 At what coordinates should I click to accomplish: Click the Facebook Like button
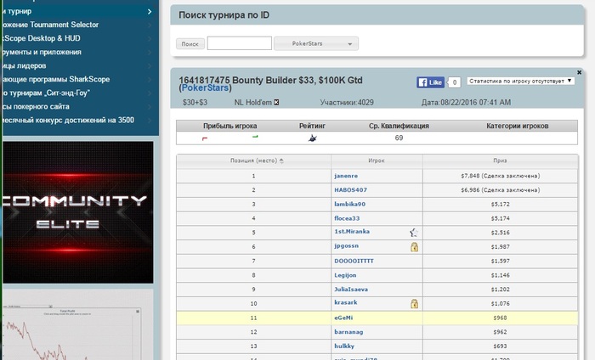430,82
